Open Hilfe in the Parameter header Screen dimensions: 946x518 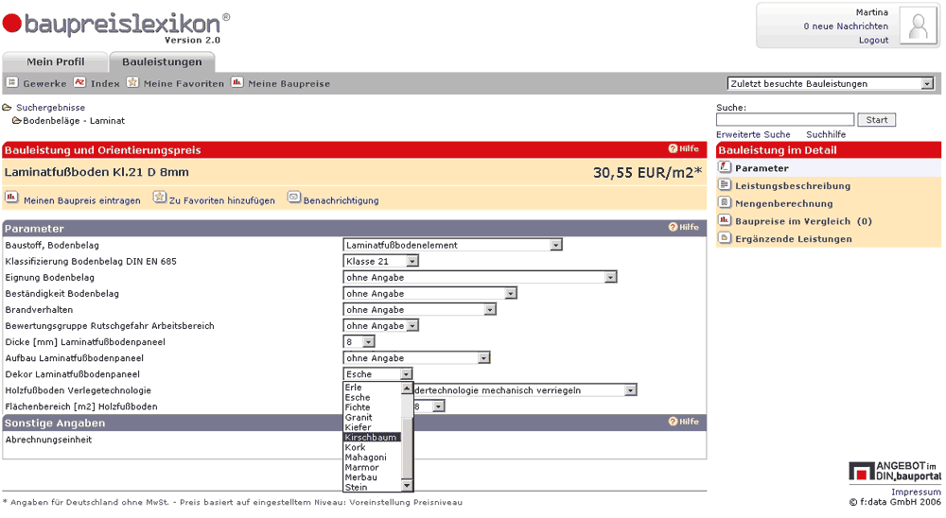[x=684, y=228]
